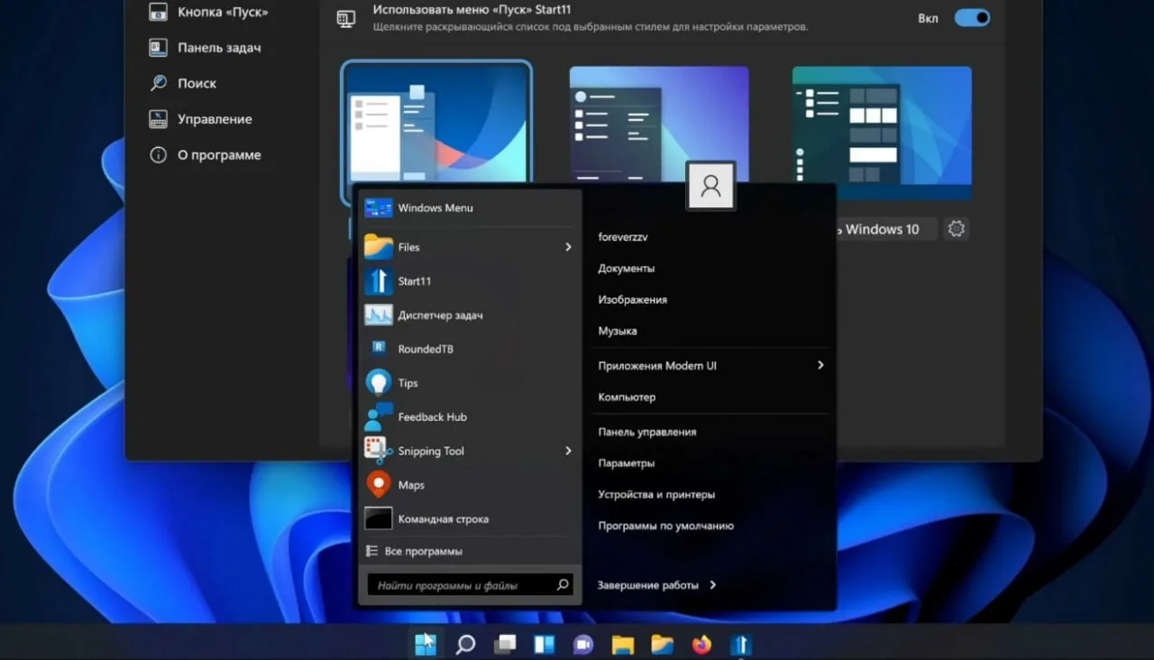Open Maps app icon
The height and width of the screenshot is (660, 1154).
[x=379, y=485]
